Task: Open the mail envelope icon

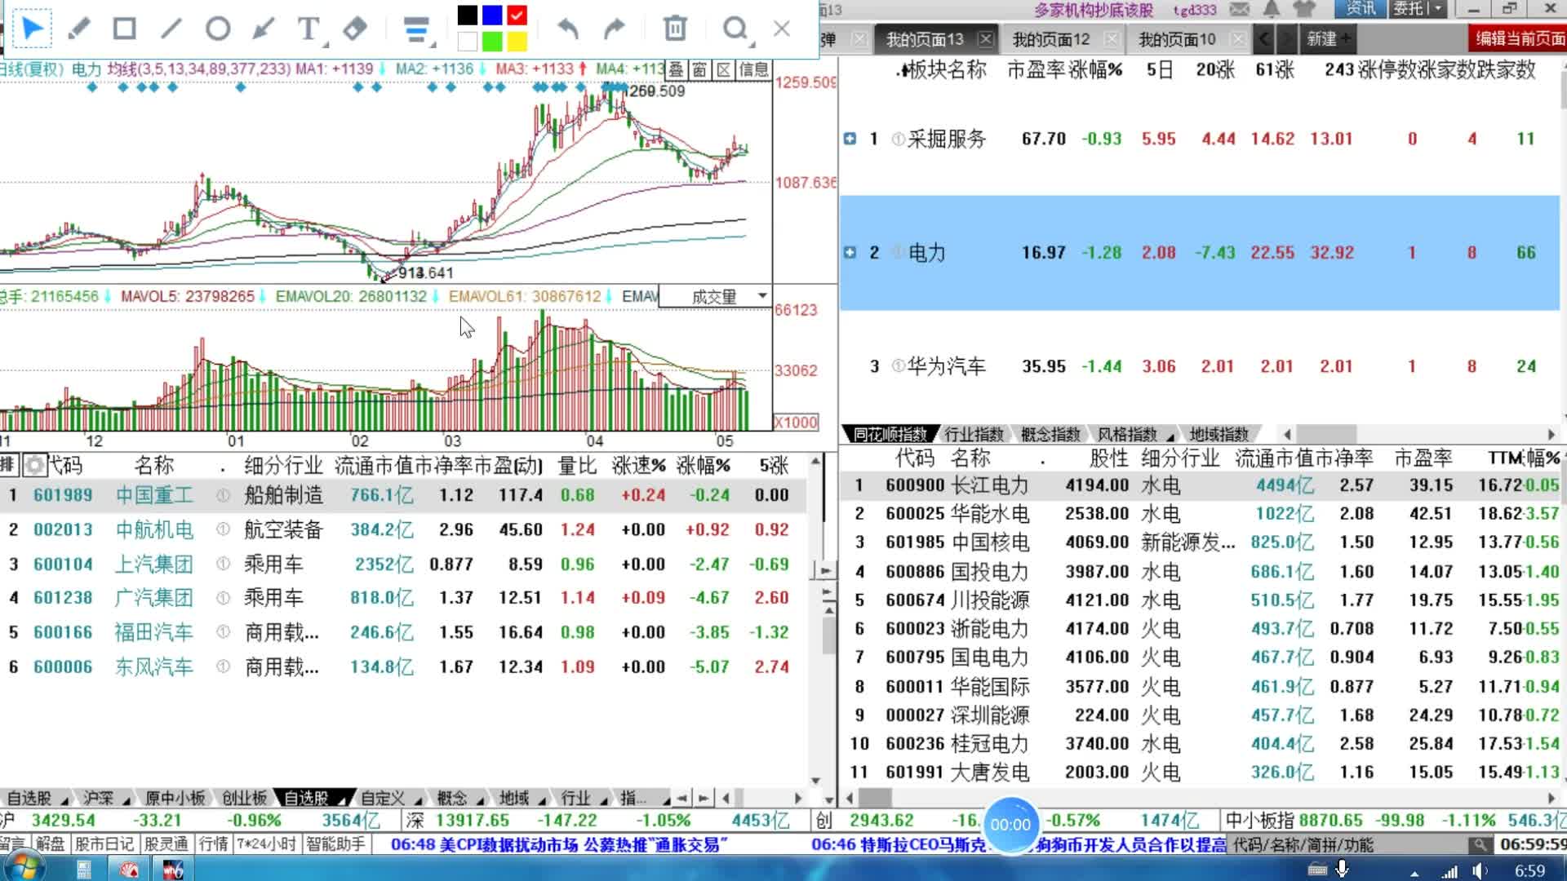Action: 1240,9
